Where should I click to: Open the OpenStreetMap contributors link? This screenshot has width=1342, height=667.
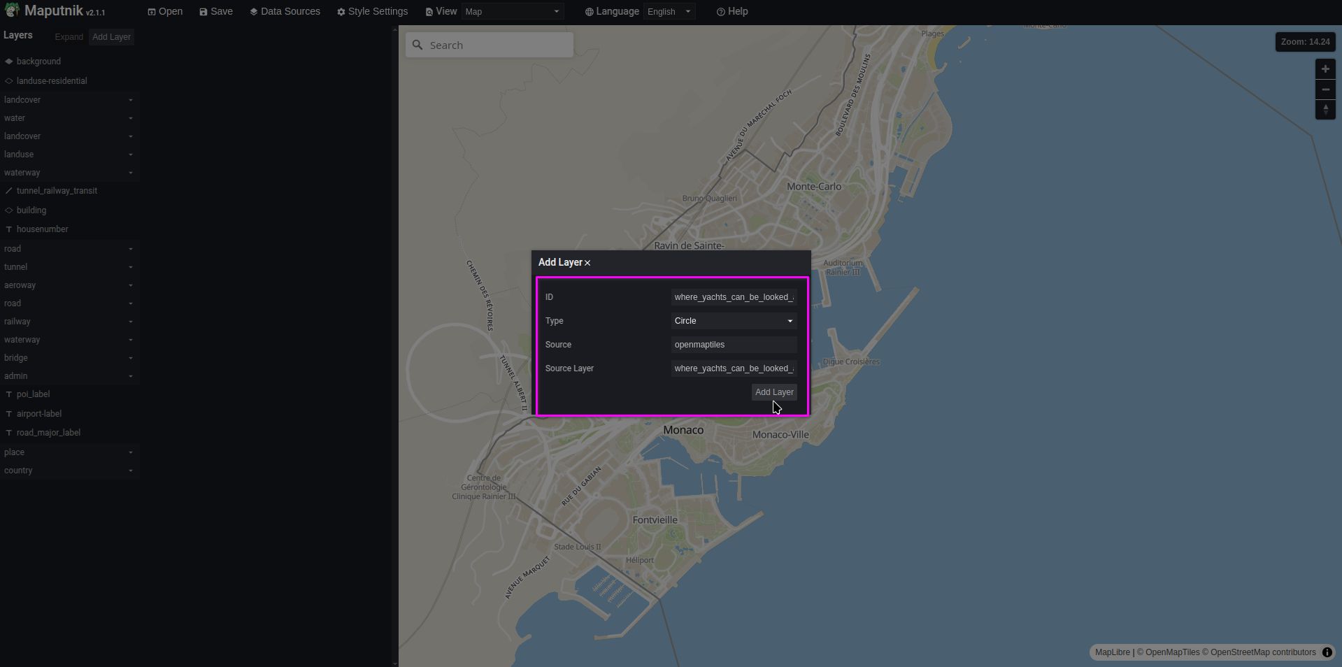(1263, 652)
